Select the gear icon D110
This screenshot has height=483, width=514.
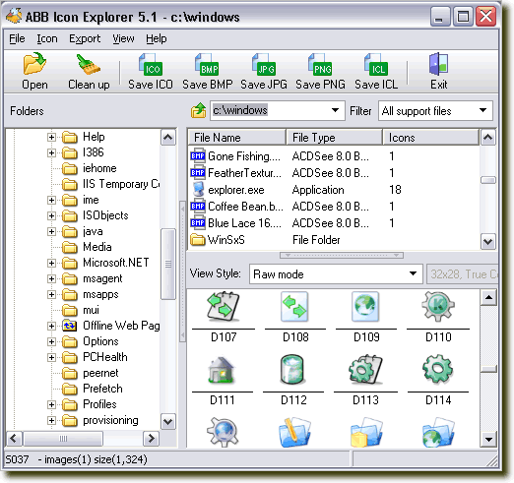point(438,307)
